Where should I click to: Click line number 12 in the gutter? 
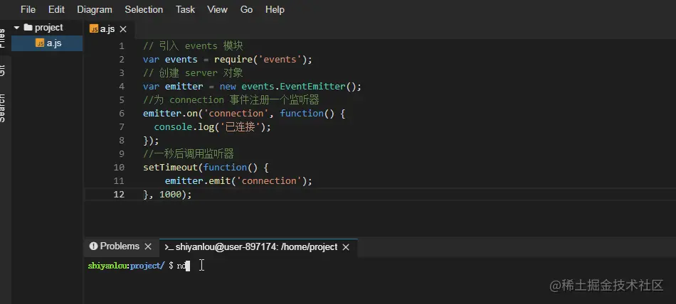pyautogui.click(x=119, y=194)
